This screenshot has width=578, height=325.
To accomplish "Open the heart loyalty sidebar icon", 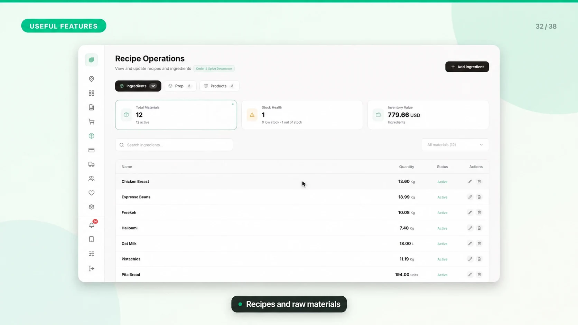I will (91, 193).
